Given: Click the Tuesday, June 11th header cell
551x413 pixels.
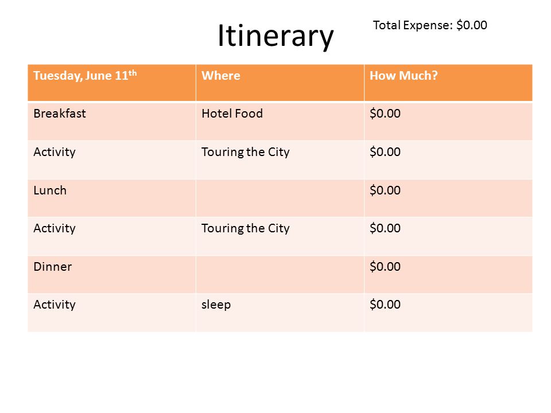Looking at the screenshot, I should 112,83.
